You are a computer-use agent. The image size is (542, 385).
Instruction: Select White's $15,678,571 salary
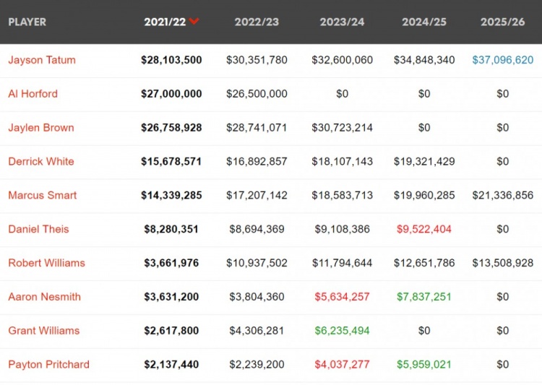171,162
